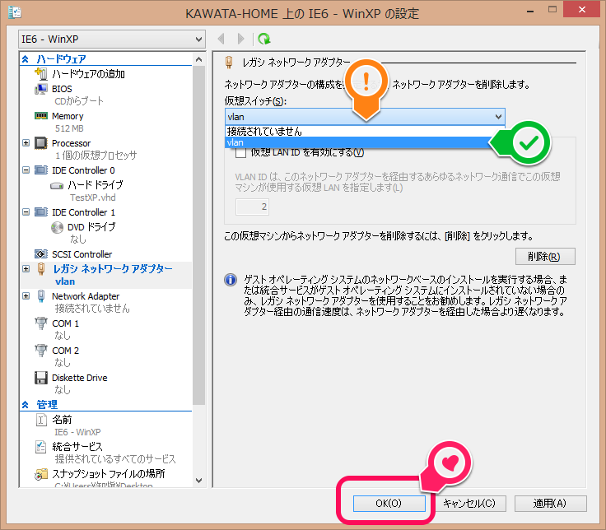Click the SCSI Controller icon
This screenshot has height=530, width=606.
[x=41, y=254]
